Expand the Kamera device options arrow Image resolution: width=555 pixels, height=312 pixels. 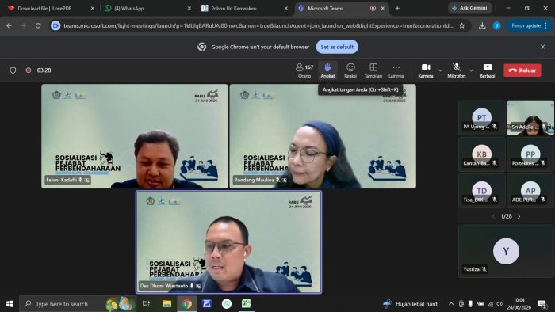coord(440,70)
